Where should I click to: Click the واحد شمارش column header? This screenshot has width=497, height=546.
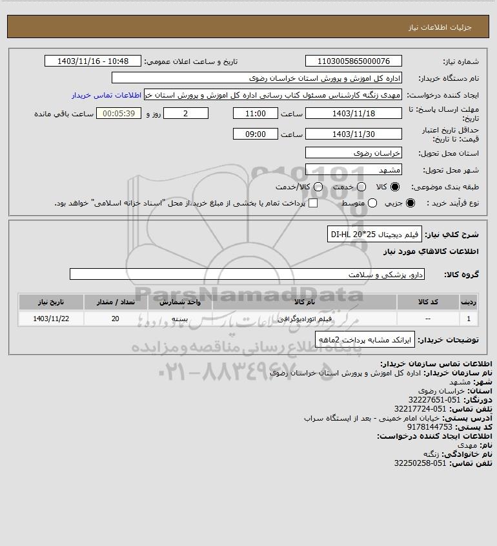coord(180,302)
